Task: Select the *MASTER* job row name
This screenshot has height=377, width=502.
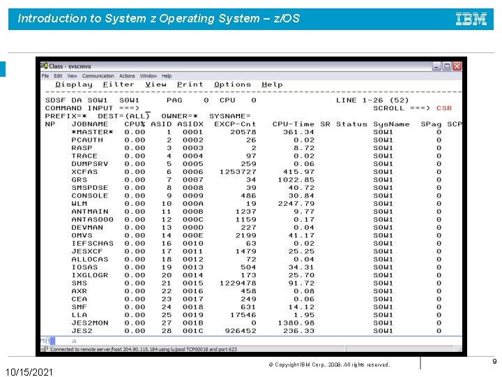Action: (x=93, y=132)
